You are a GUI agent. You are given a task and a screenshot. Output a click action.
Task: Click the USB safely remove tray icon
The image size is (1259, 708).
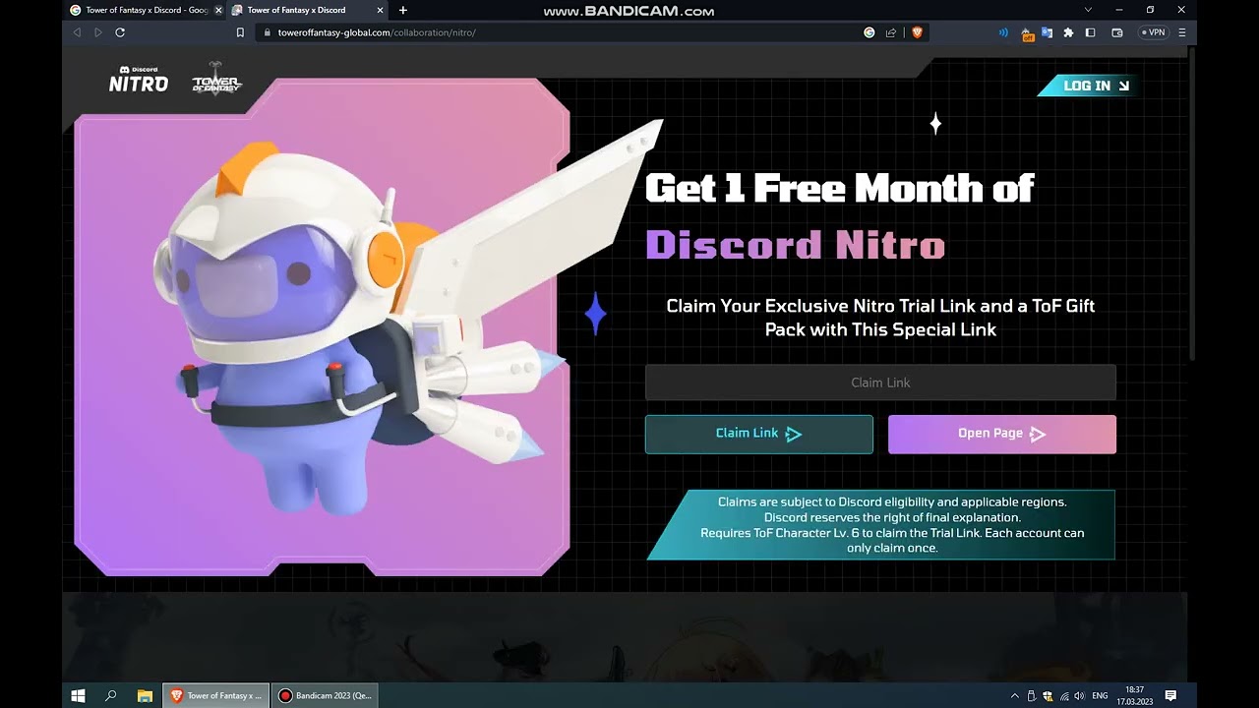point(1031,695)
